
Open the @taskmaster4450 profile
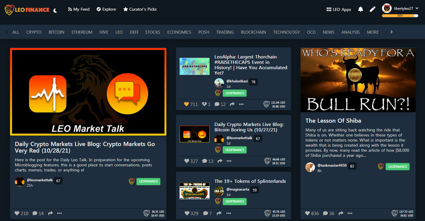click(x=332, y=165)
